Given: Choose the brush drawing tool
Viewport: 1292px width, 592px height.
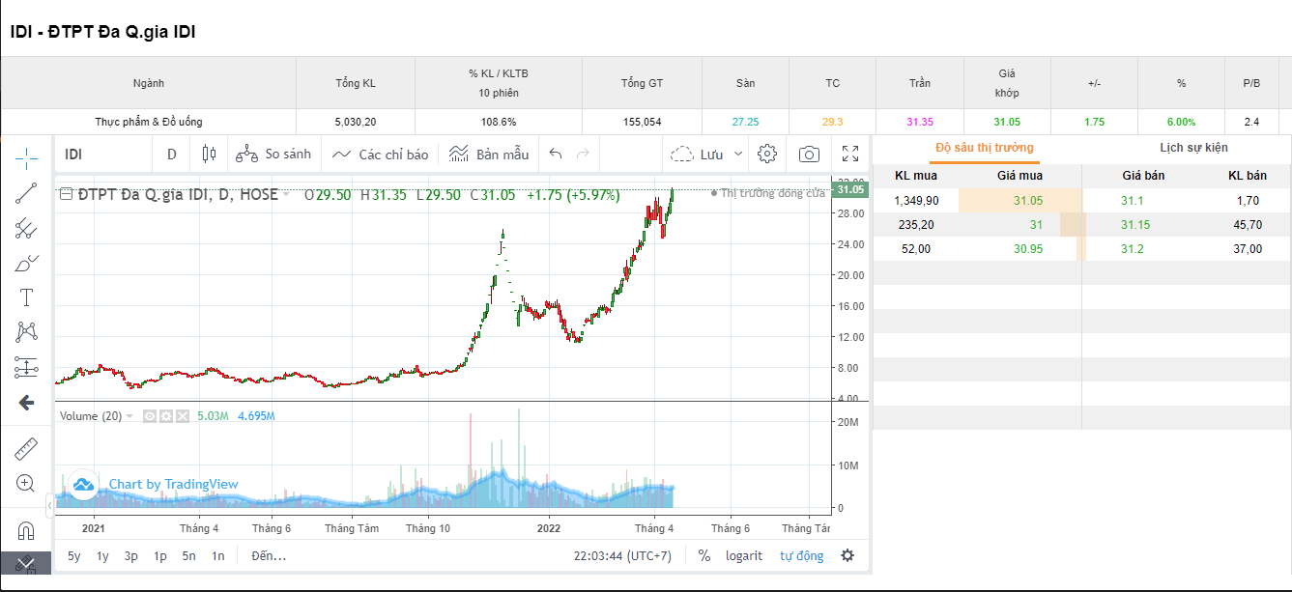Looking at the screenshot, I should 26,263.
